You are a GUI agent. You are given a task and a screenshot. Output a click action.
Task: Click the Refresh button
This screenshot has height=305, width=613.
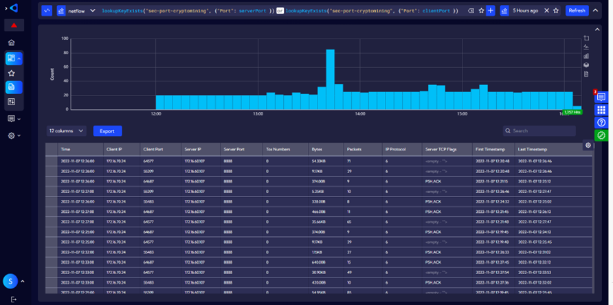577,11
